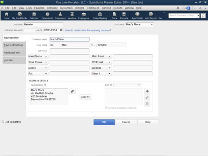Open the date picker calendar icon
Image resolution: width=208 pixels, height=156 pixels.
[x=61, y=30]
